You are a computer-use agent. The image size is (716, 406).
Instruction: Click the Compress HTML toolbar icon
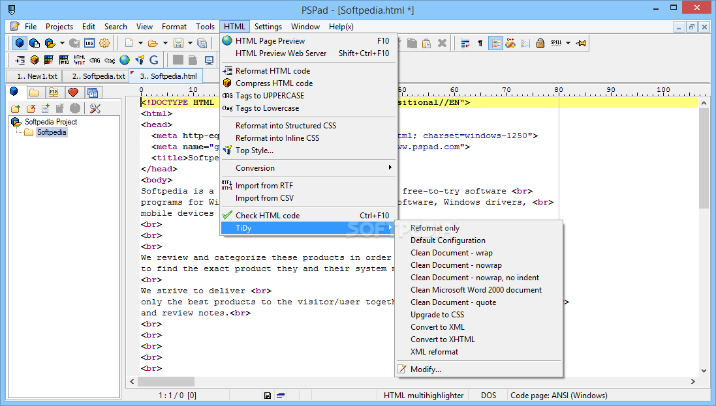point(35,60)
